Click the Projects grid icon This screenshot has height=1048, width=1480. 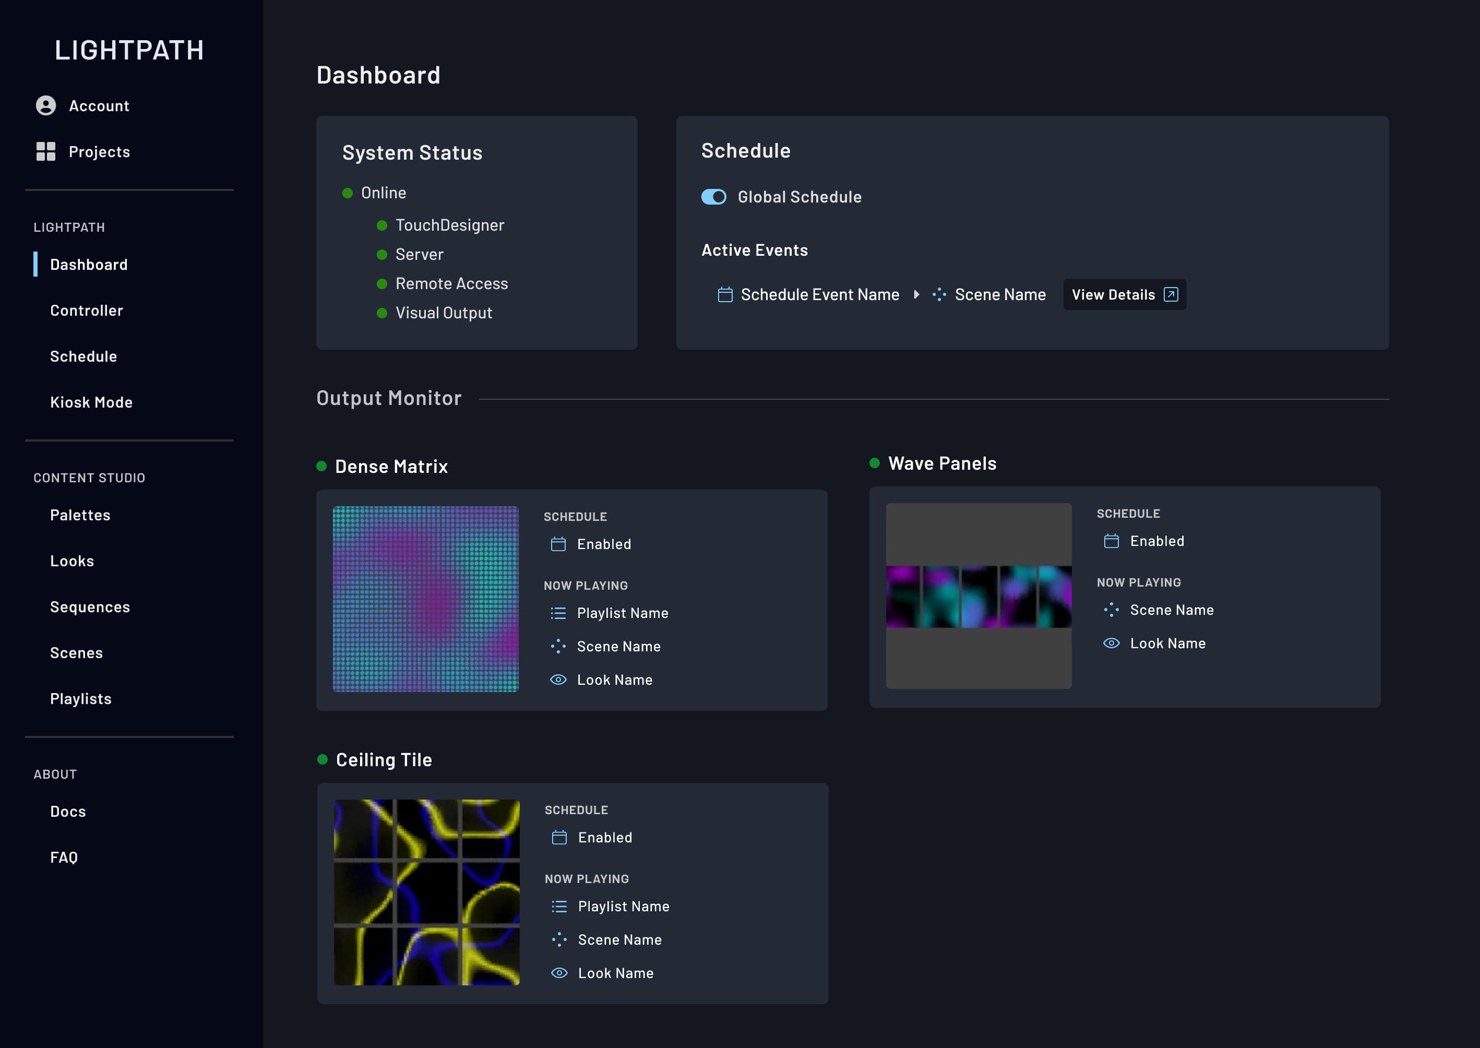(x=46, y=152)
